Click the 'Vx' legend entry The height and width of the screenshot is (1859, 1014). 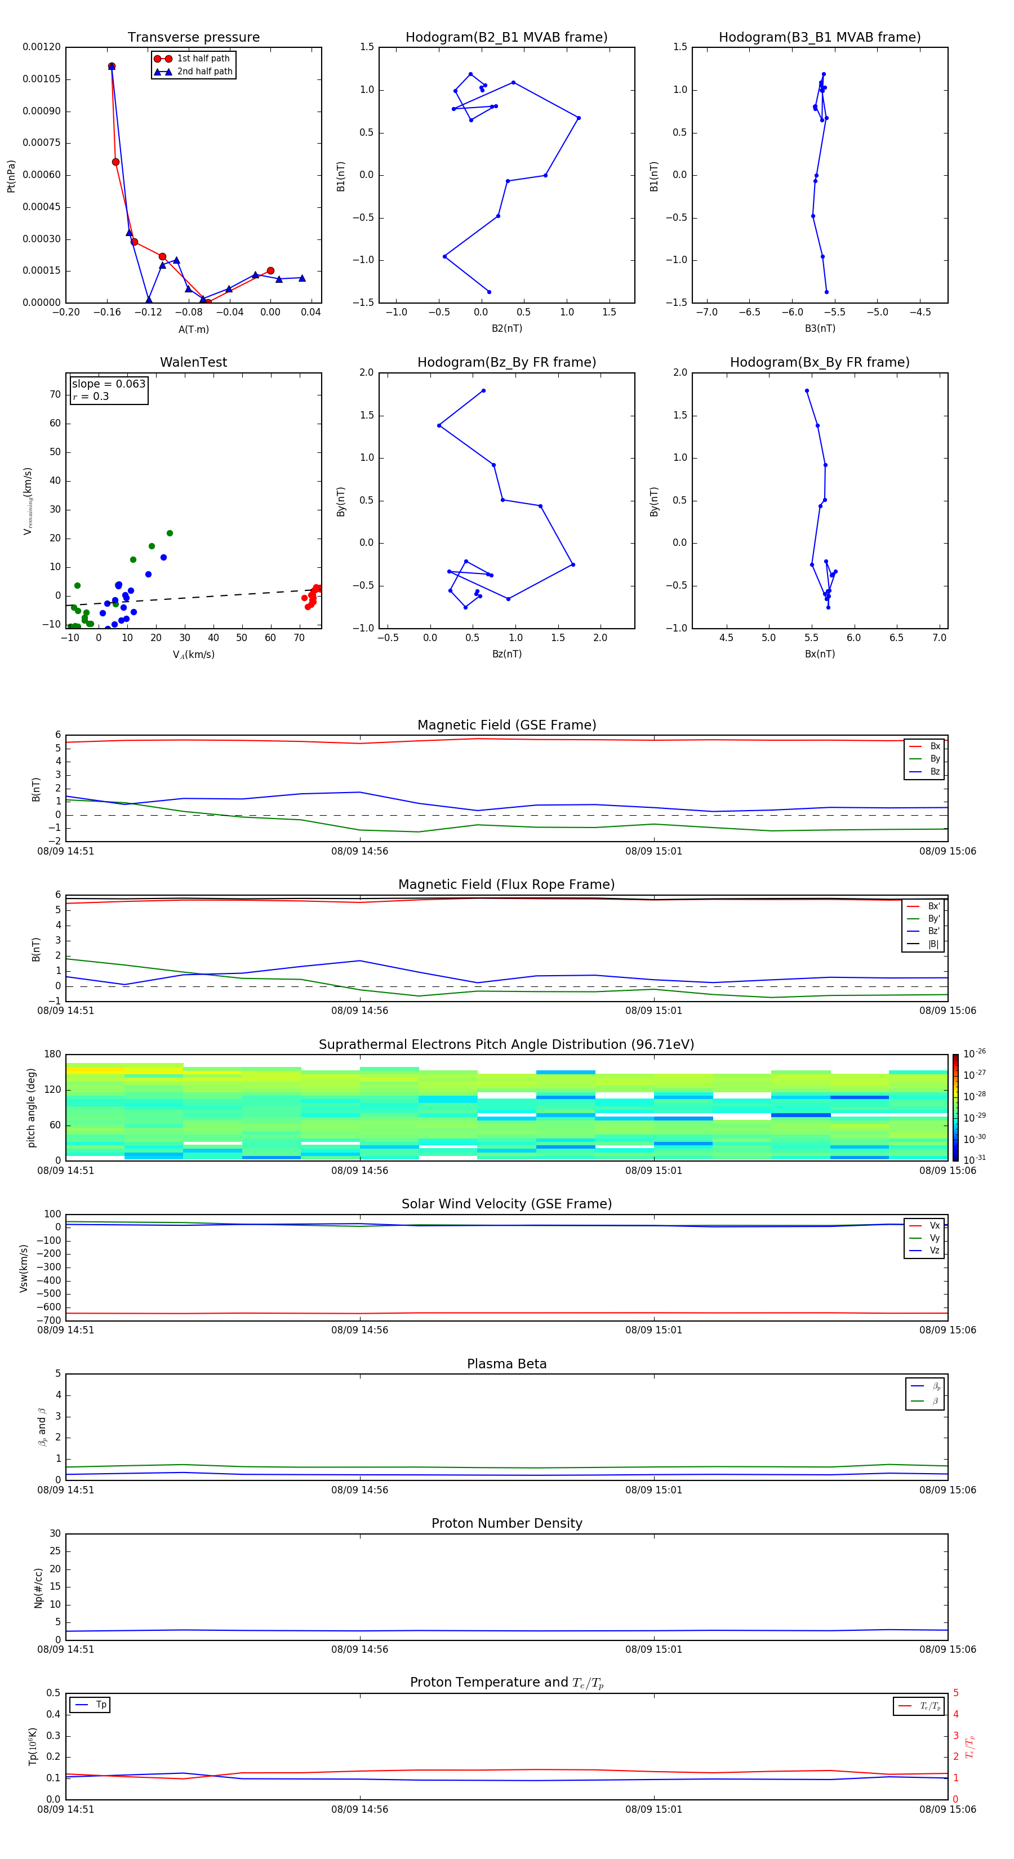click(x=925, y=1225)
